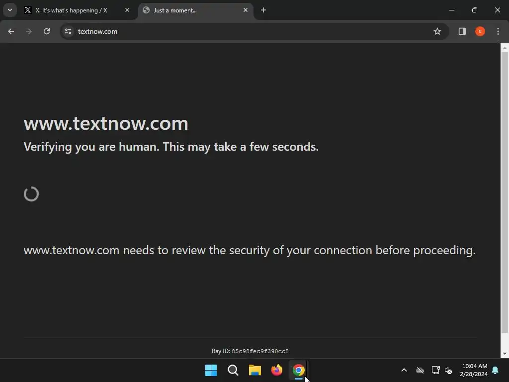Click the www.textnow.com heading
The image size is (509, 382).
pos(106,123)
